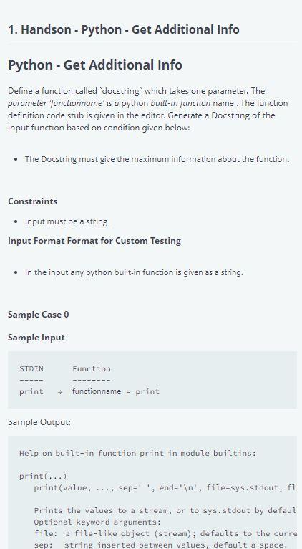Screen dimensions: 302x549
Task: Click the arrow symbol in the sample input
Action: point(60,392)
